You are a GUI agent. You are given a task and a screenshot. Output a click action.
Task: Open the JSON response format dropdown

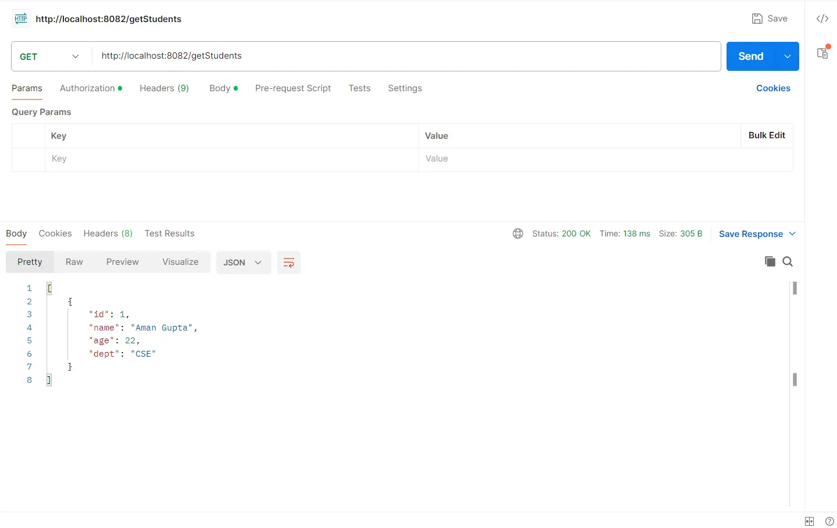click(x=242, y=262)
